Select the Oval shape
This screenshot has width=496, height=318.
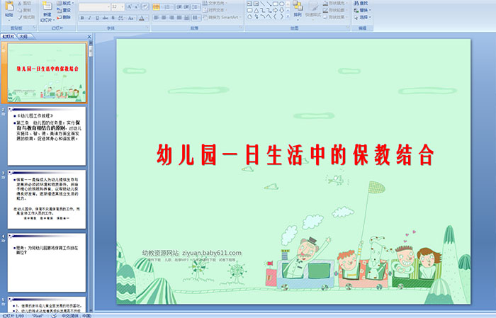pos(281,4)
